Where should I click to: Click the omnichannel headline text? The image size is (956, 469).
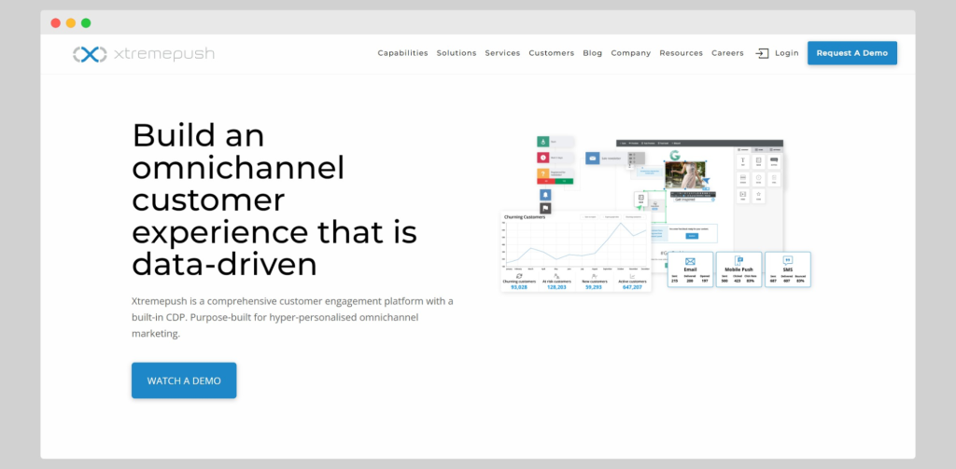coord(274,200)
